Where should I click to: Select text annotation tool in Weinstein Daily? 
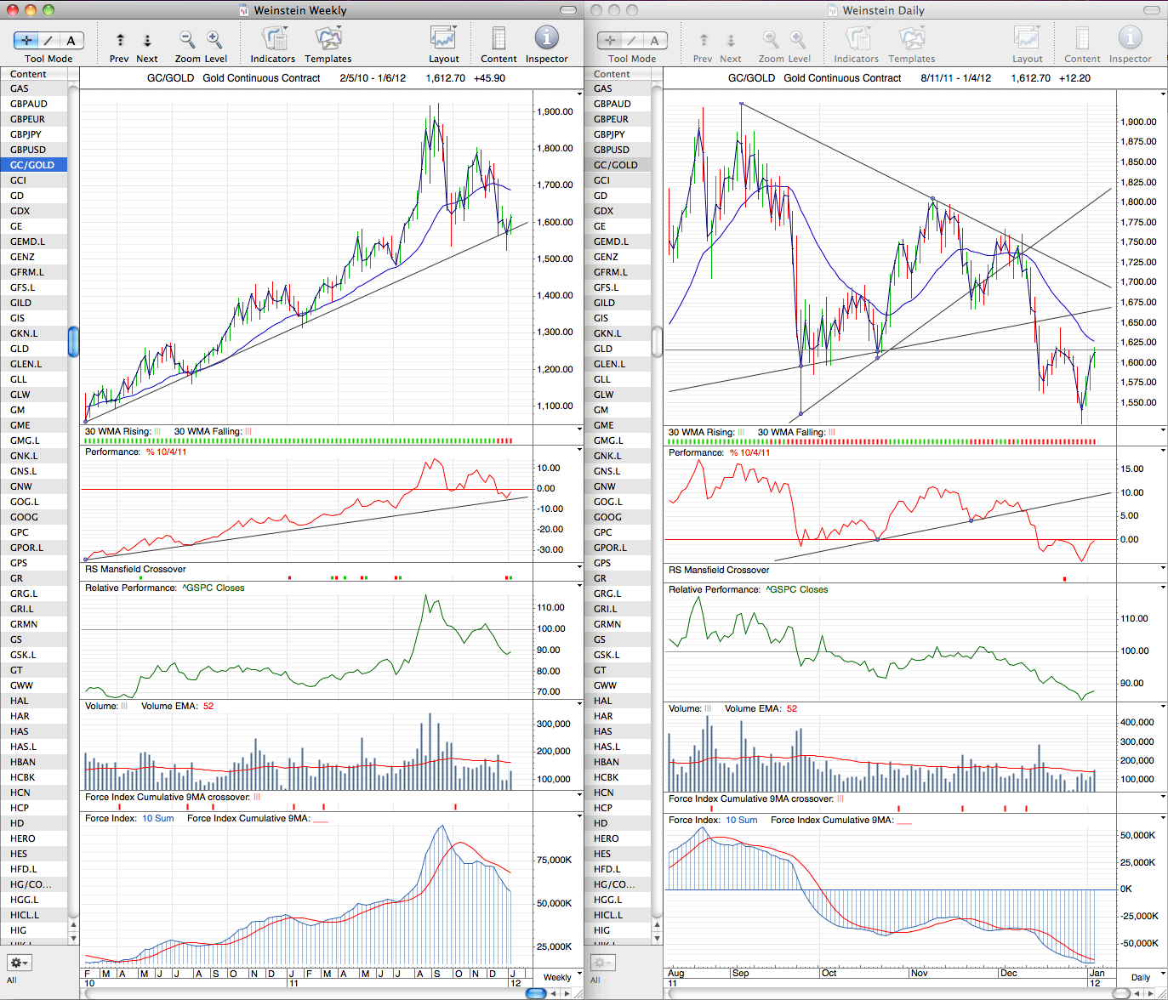[x=655, y=40]
